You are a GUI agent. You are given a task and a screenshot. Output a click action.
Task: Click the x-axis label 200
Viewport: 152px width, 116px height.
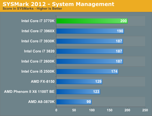tap(127, 110)
